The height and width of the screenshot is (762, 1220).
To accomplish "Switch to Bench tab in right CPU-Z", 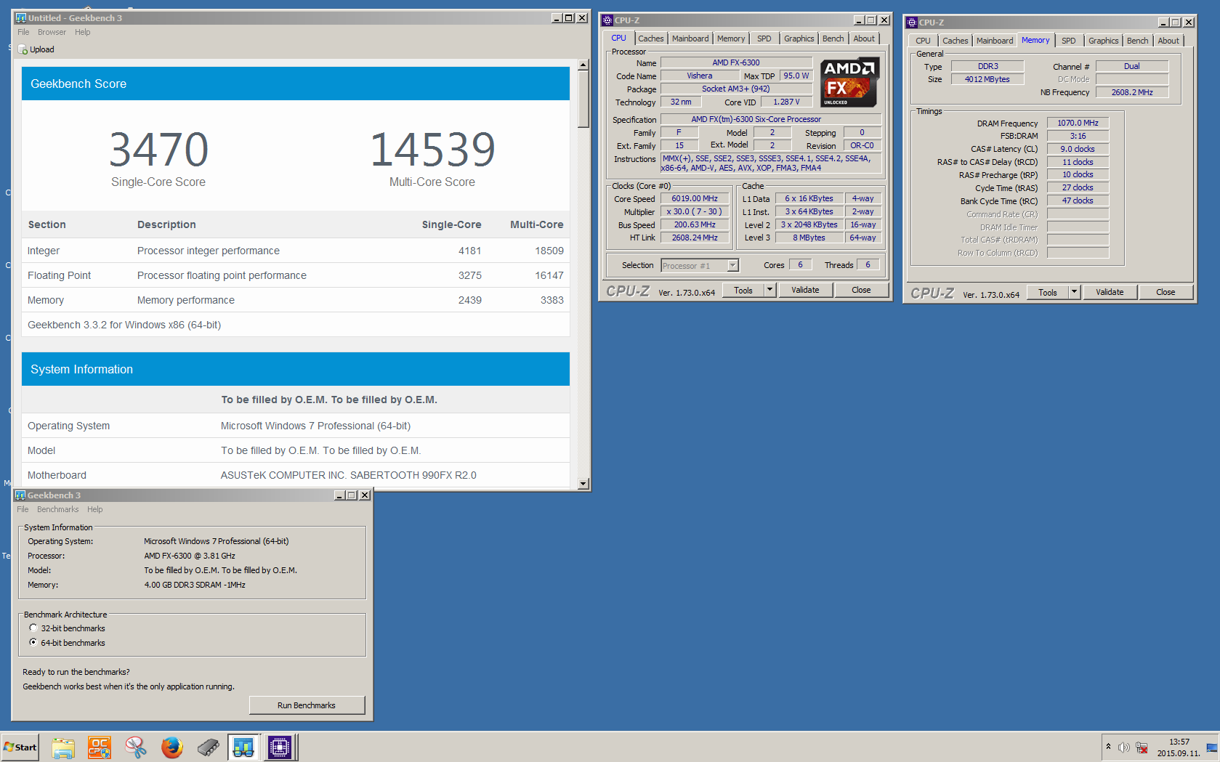I will tap(1138, 41).
